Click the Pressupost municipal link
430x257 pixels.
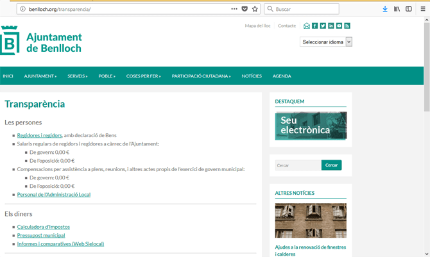coord(41,235)
